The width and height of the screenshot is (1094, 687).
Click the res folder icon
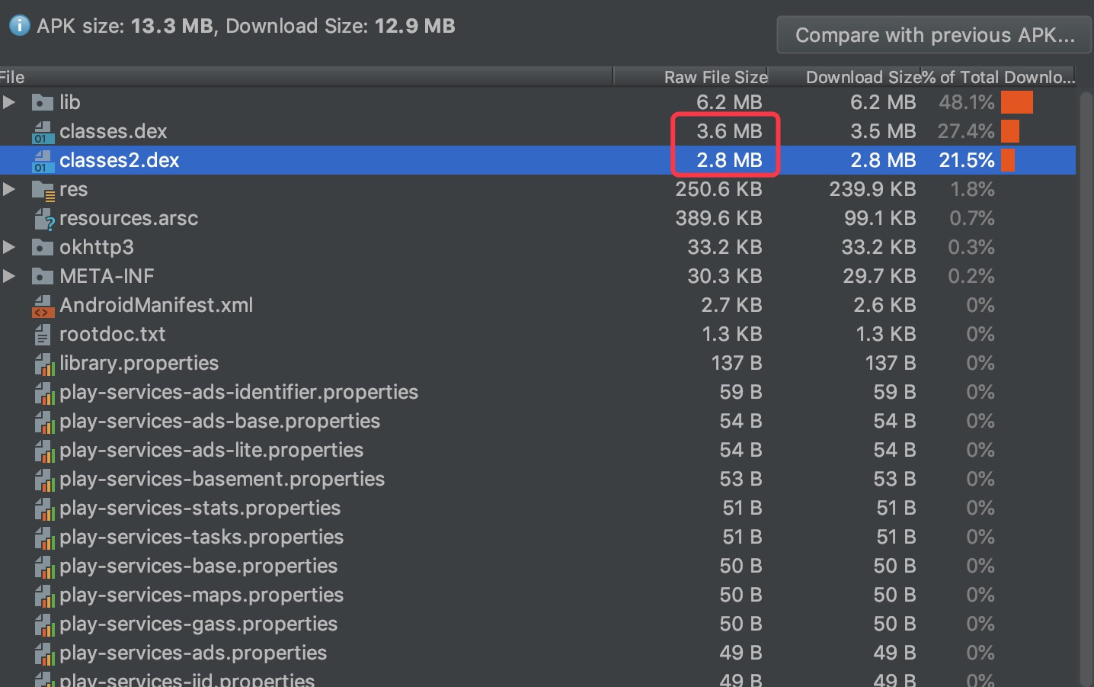point(43,190)
